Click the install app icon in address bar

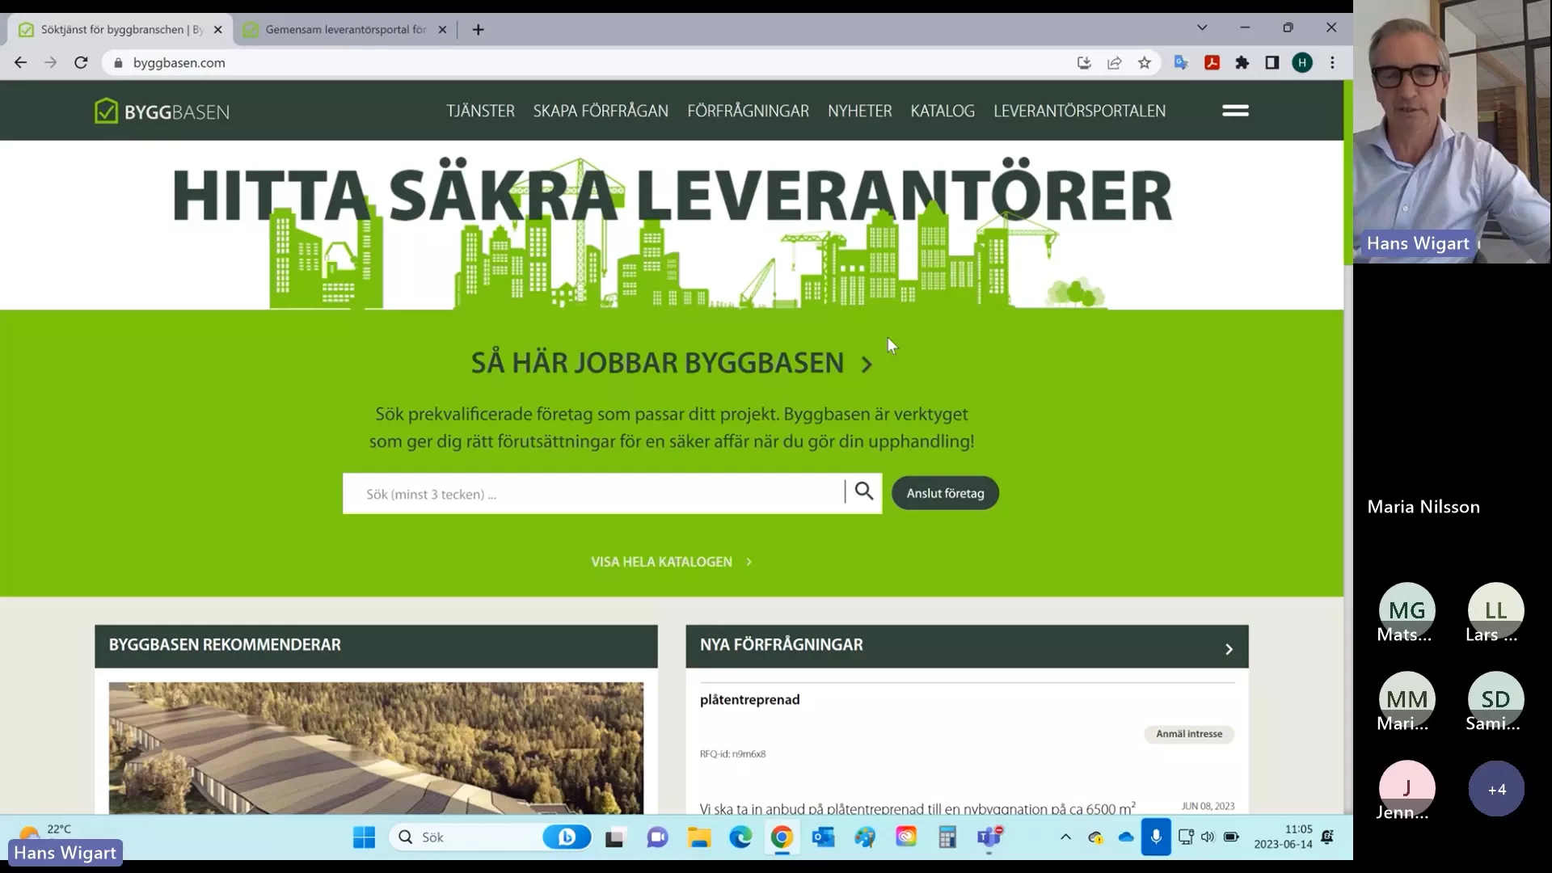click(x=1084, y=62)
